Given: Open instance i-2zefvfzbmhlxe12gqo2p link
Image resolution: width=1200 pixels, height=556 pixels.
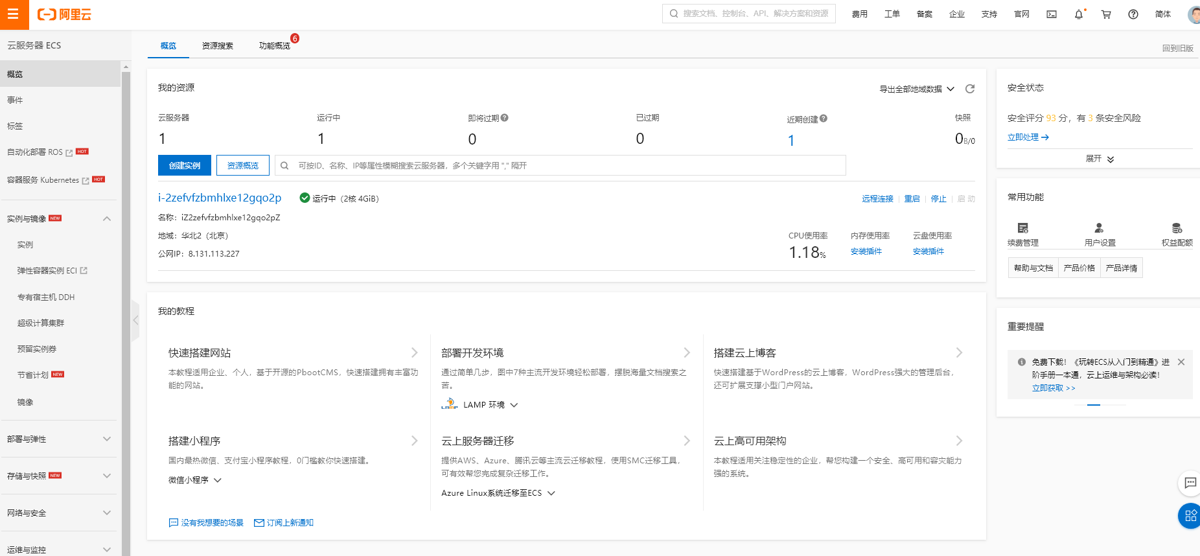Looking at the screenshot, I should coord(220,198).
